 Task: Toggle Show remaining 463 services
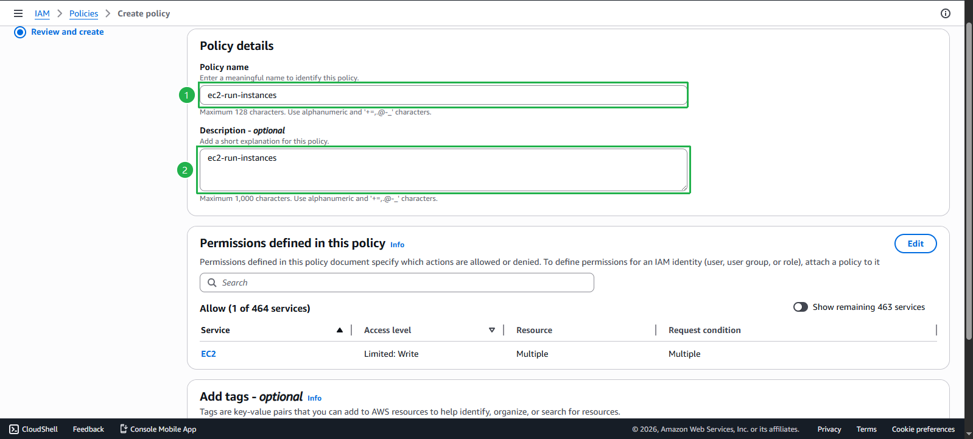pyautogui.click(x=800, y=307)
